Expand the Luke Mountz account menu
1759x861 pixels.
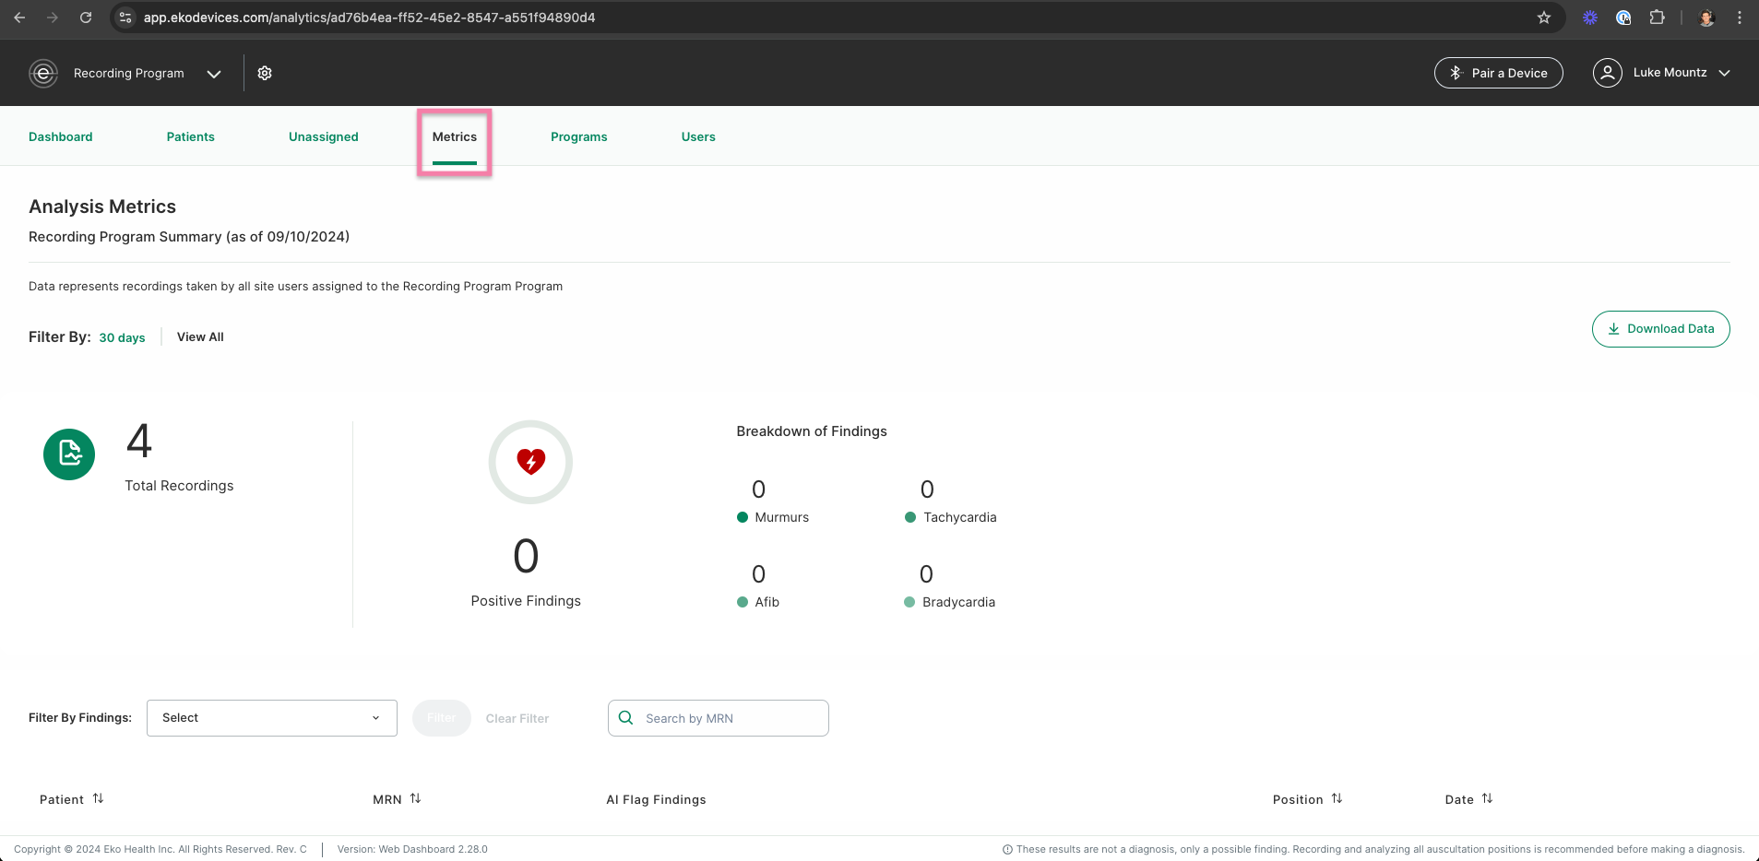pyautogui.click(x=1724, y=73)
